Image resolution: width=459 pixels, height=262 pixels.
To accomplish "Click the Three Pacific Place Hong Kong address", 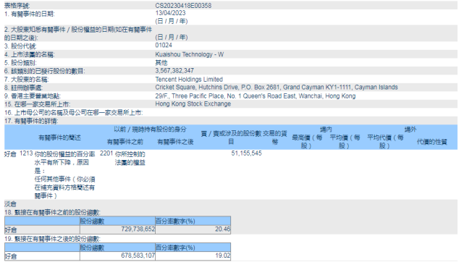I will tap(256, 96).
